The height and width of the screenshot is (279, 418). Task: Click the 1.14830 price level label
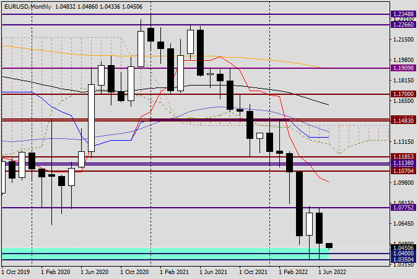click(404, 121)
